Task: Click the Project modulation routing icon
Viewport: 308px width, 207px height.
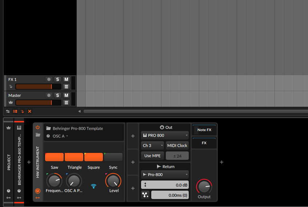Action: 8,198
